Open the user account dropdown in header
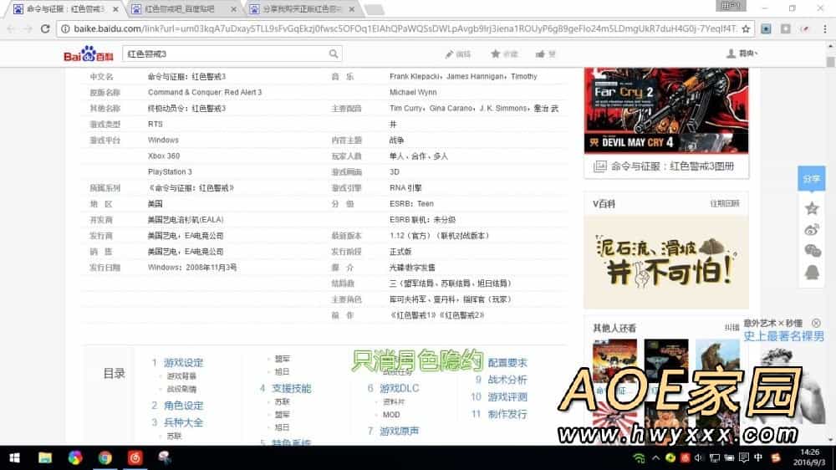The height and width of the screenshot is (470, 836). [742, 54]
